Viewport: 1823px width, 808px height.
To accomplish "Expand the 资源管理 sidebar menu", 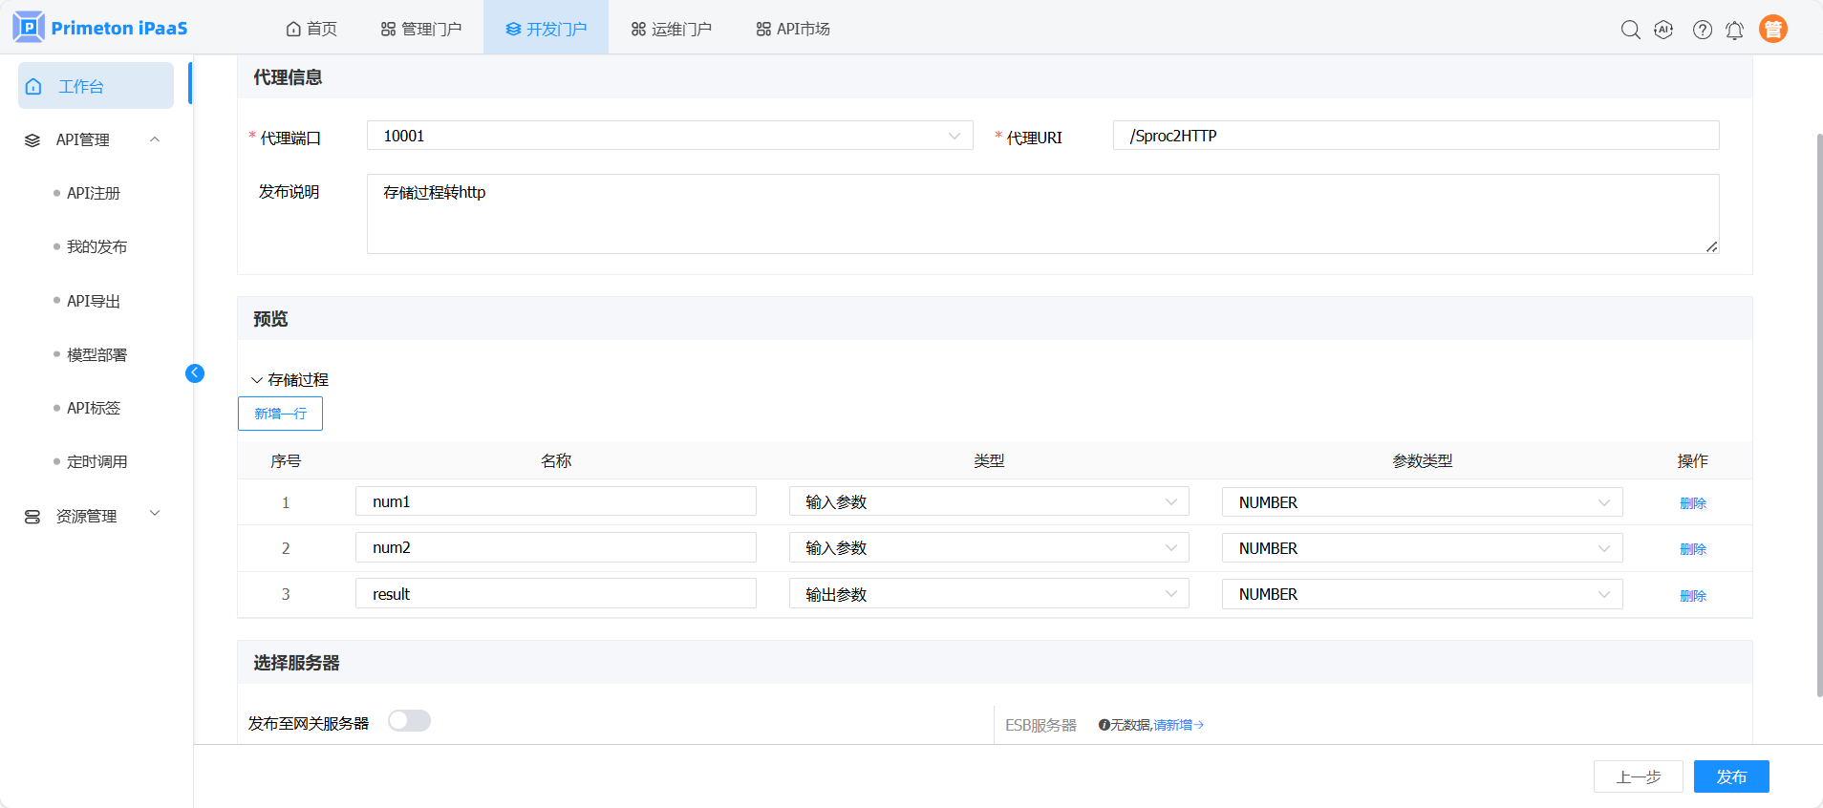I will click(93, 516).
